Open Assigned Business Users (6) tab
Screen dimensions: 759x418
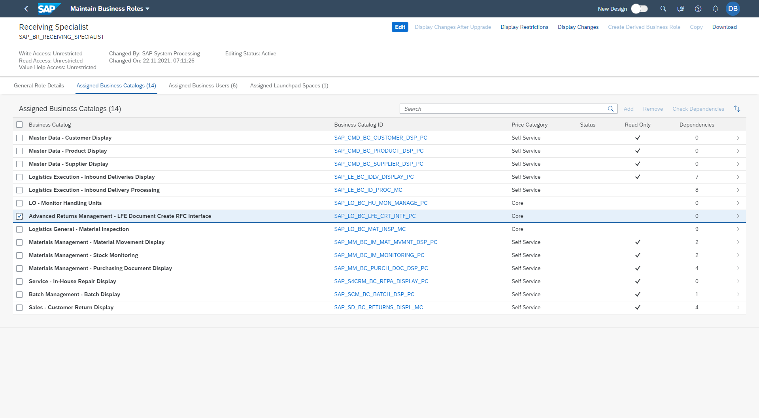tap(203, 85)
